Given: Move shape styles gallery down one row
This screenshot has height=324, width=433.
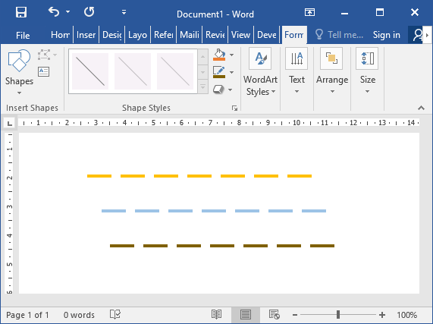Looking at the screenshot, I should coord(203,72).
